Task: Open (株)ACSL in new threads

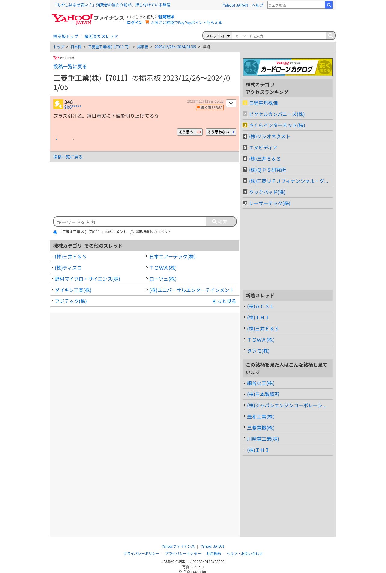Action: point(260,306)
